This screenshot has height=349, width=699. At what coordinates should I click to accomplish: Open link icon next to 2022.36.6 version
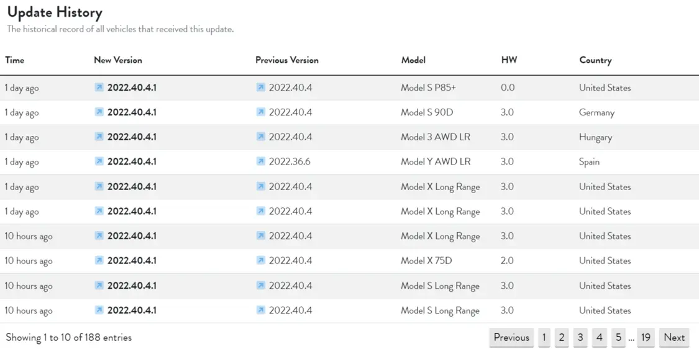[260, 161]
